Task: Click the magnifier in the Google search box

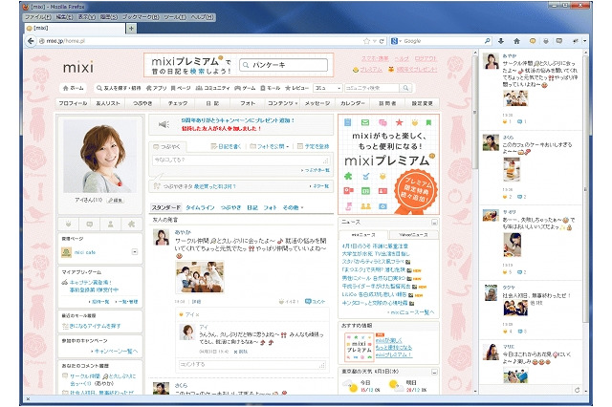Action: 487,40
